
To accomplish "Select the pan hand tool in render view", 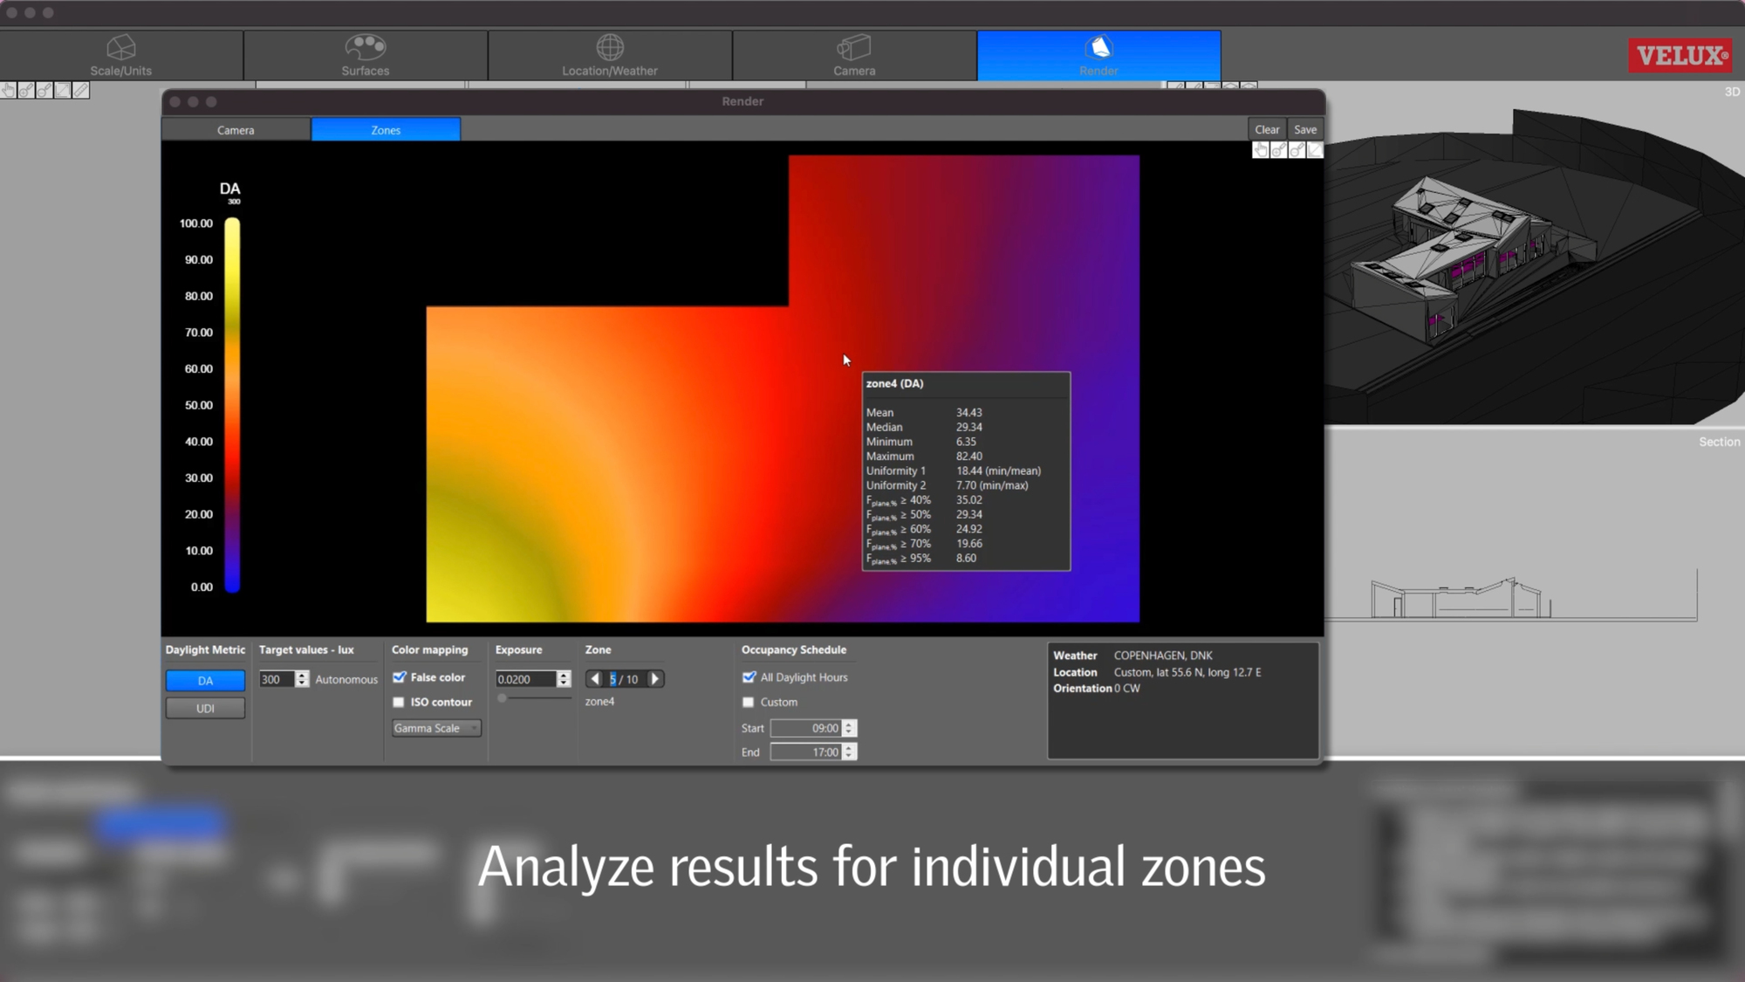I will coord(1260,150).
